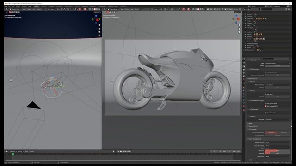Open the Filter Type dropdown

tap(277, 64)
